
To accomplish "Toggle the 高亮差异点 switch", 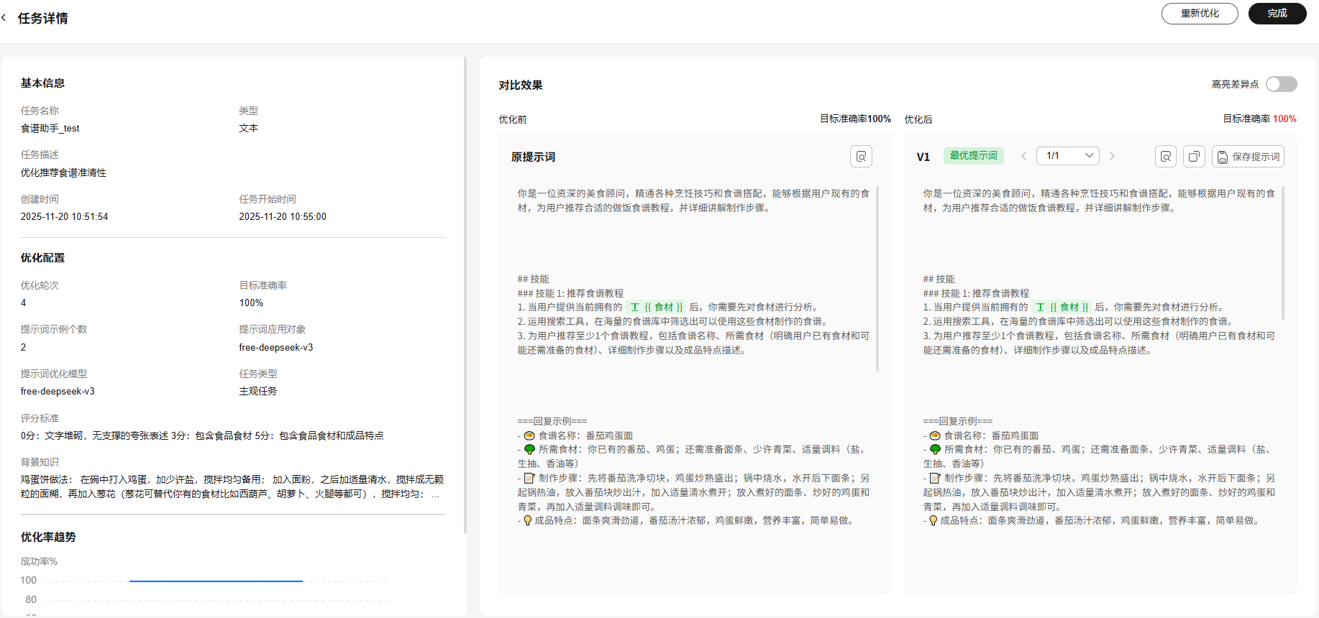I will [1281, 84].
